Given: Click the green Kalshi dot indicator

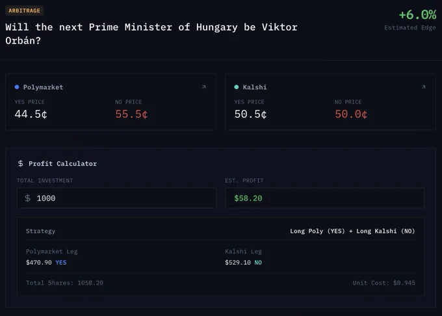Looking at the screenshot, I should point(237,87).
